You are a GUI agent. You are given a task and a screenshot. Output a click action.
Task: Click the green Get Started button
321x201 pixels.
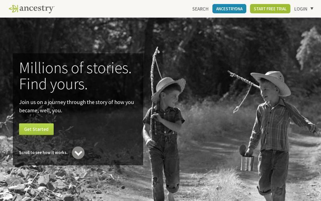(36, 129)
